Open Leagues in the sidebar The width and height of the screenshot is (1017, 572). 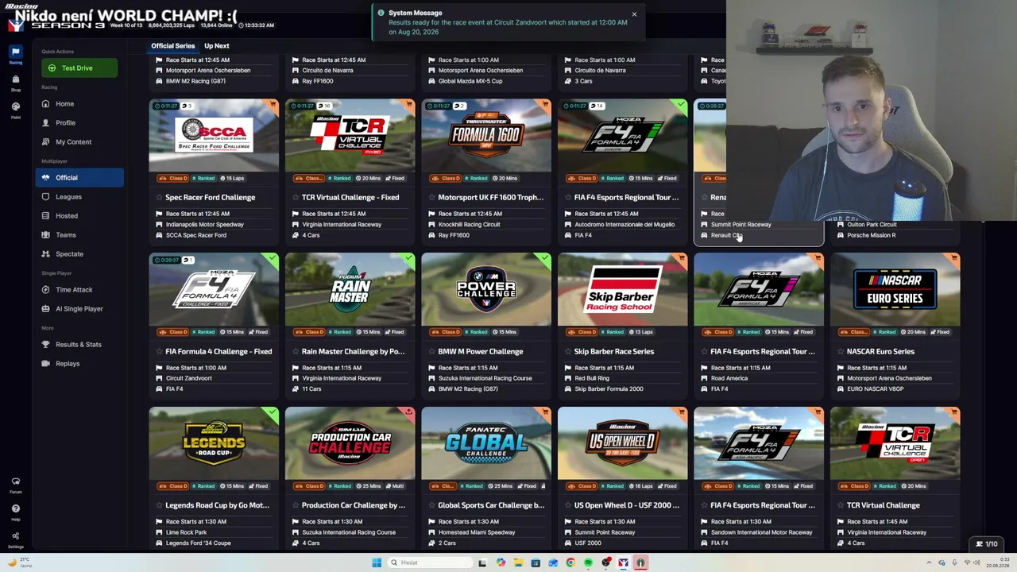pyautogui.click(x=79, y=196)
